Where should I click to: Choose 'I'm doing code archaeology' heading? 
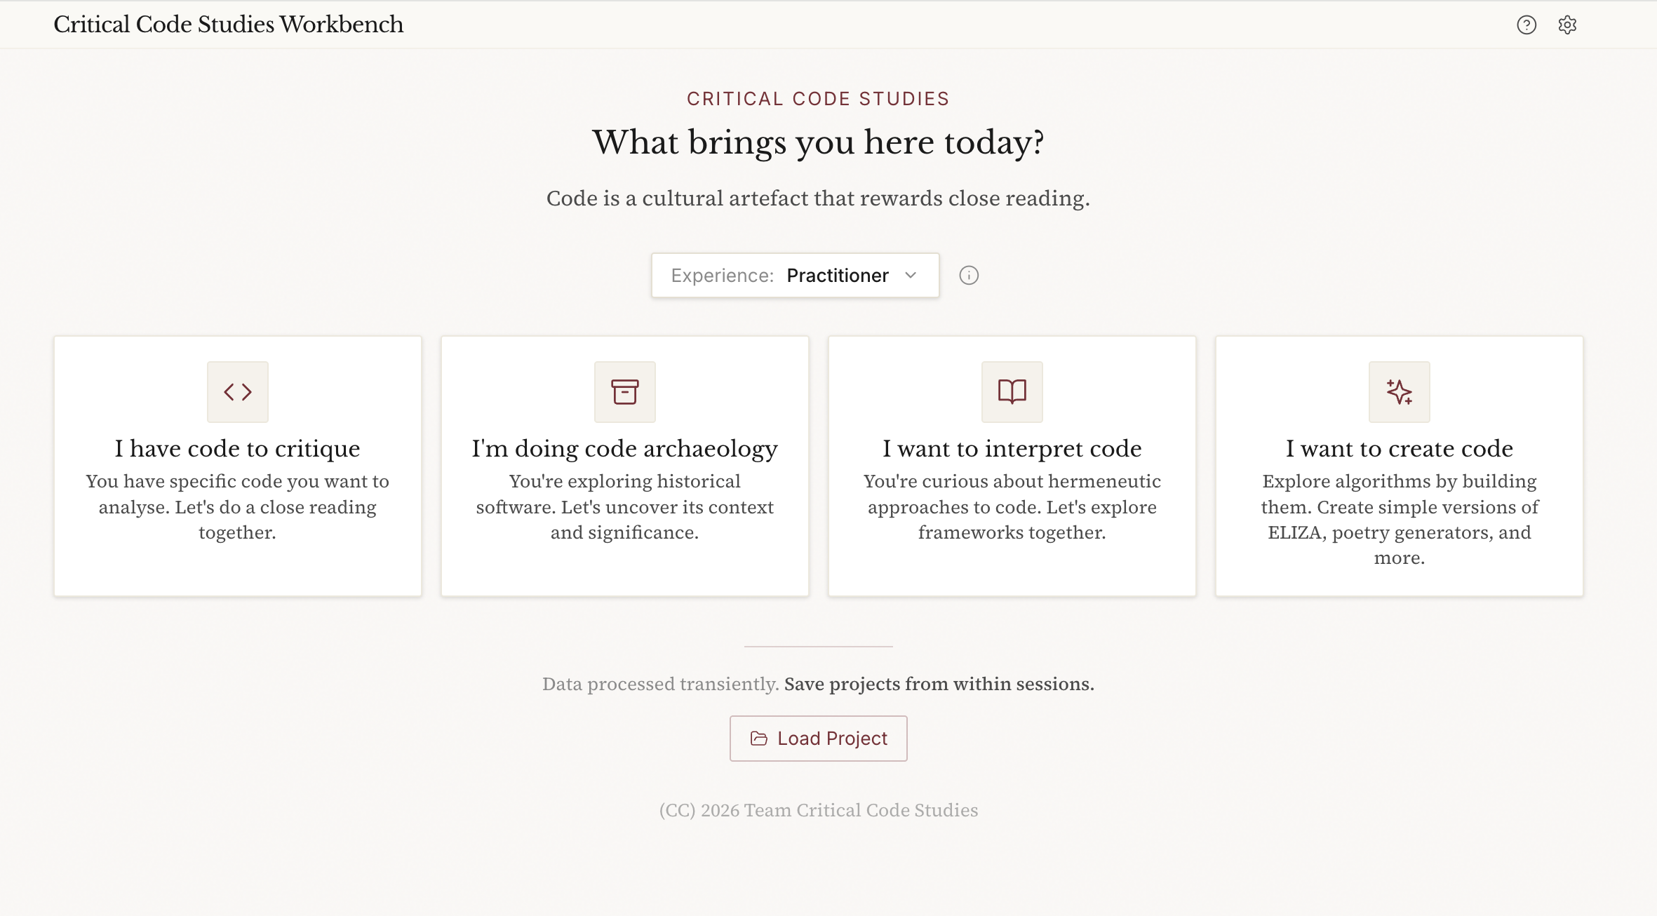pyautogui.click(x=624, y=449)
